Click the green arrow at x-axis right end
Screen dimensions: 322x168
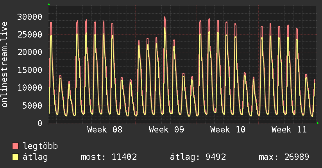pos(318,123)
